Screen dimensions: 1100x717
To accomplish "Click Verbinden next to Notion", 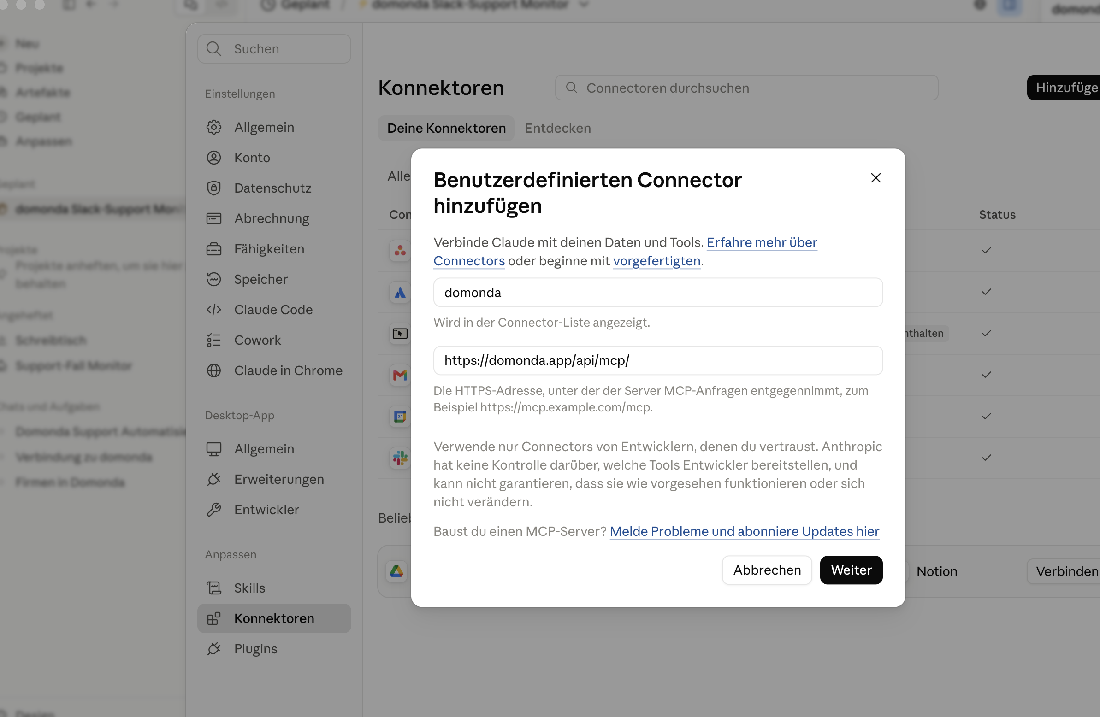I will coord(1064,571).
